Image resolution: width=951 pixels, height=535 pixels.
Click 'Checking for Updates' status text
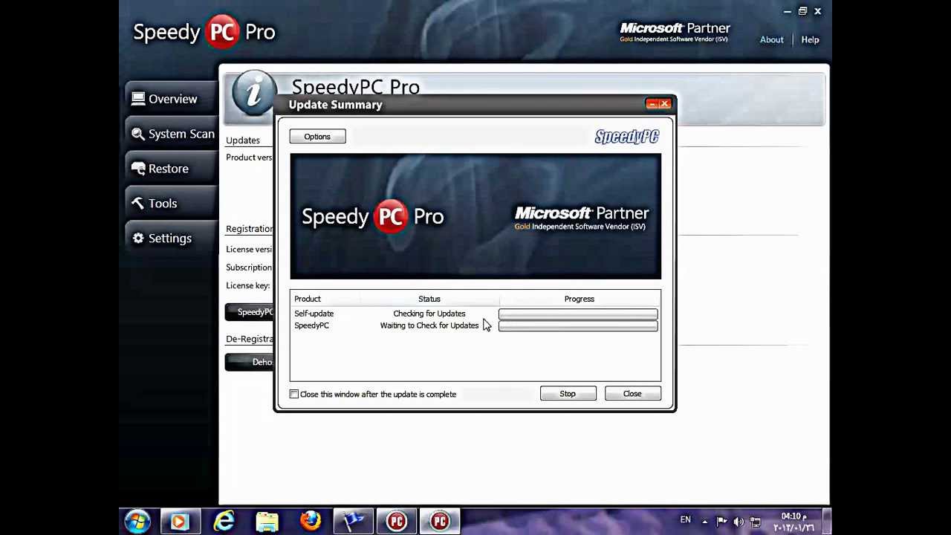(429, 314)
